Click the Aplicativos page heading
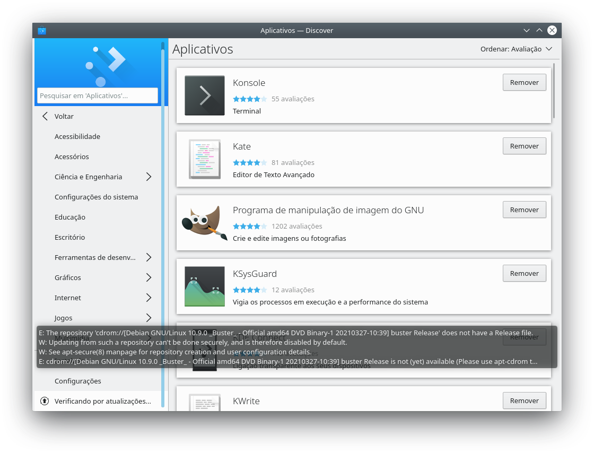The height and width of the screenshot is (453, 594). [x=203, y=49]
